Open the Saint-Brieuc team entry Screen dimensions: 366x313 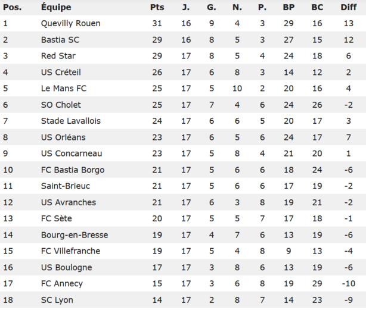pyautogui.click(x=66, y=186)
